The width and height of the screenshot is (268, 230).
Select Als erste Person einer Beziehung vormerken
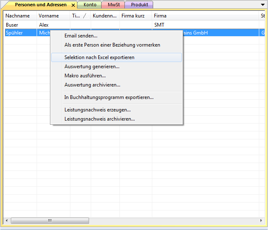pos(112,45)
